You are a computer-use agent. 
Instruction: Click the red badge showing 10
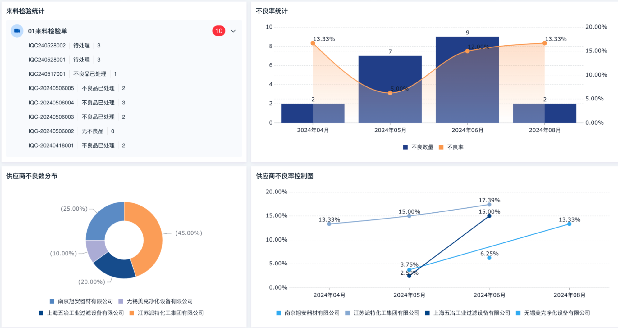click(219, 31)
